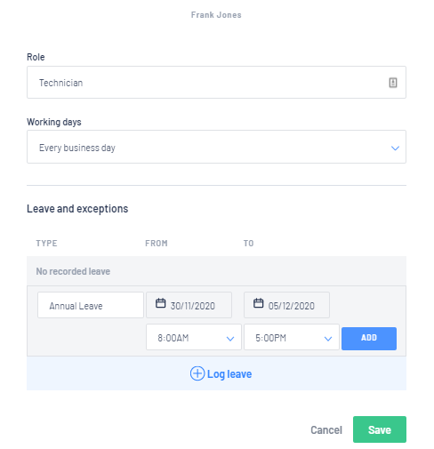Click the contact card icon in Role field
Image resolution: width=434 pixels, height=449 pixels.
393,83
